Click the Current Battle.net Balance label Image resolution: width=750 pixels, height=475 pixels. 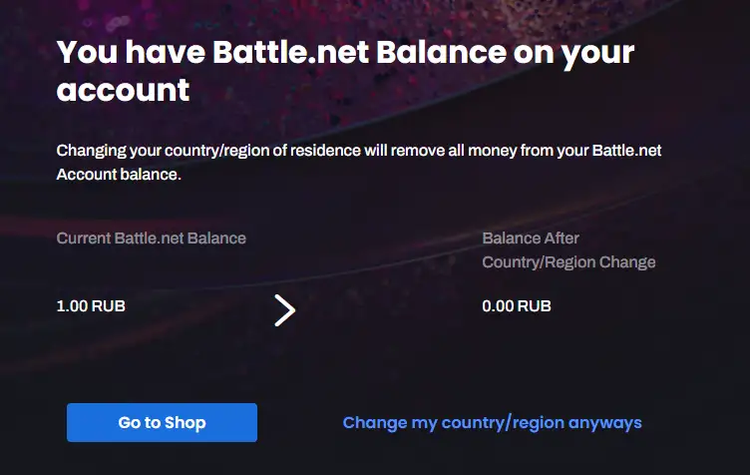pyautogui.click(x=151, y=238)
